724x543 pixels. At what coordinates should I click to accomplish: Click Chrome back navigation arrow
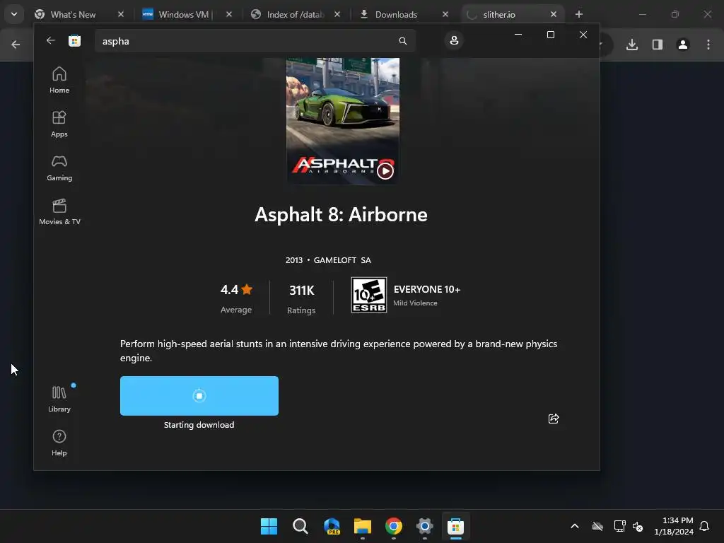point(16,45)
